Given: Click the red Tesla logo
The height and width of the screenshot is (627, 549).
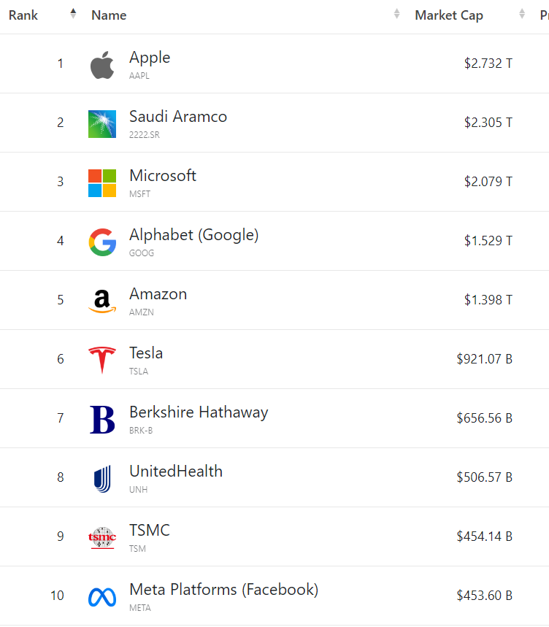Looking at the screenshot, I should click(x=102, y=360).
